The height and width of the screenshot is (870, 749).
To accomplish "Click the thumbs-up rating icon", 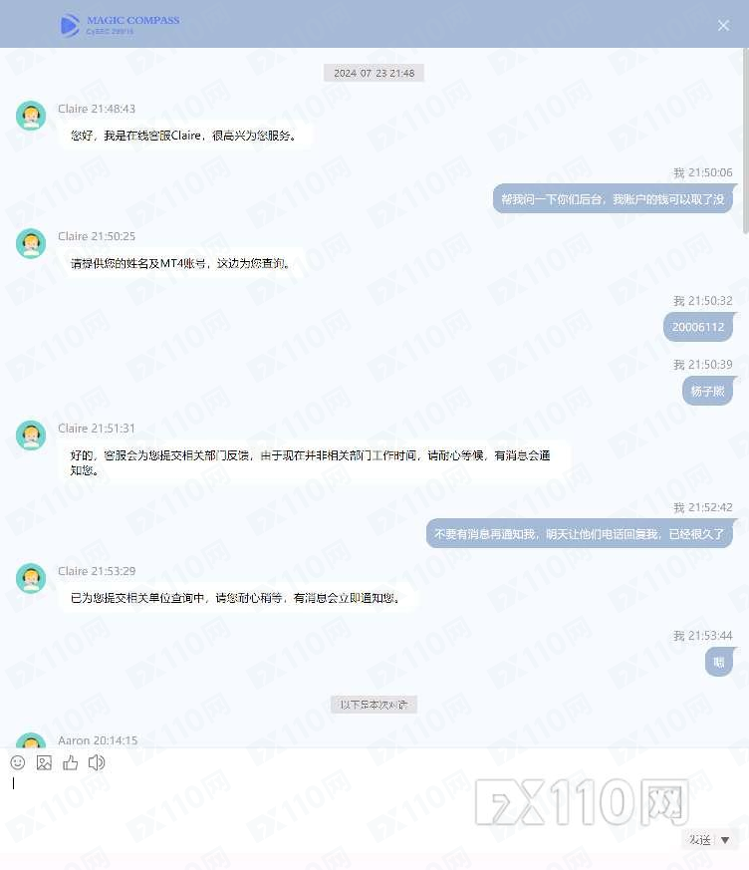I will point(71,762).
